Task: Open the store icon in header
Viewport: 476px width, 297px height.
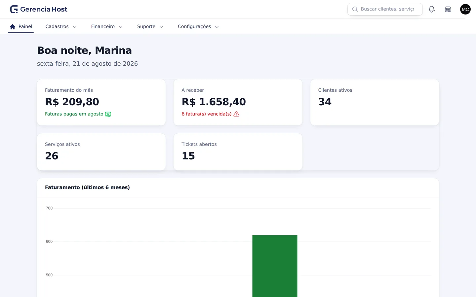Action: [x=448, y=9]
